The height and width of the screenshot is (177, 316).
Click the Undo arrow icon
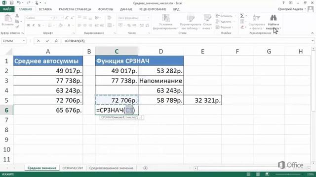(x=19, y=3)
